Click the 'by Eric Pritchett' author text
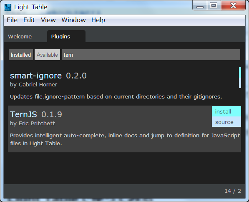This screenshot has width=249, height=202. click(33, 124)
